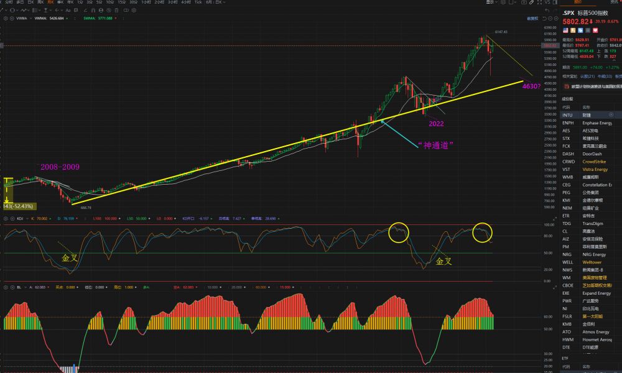Select ENPH Enphase Energy row

(x=591, y=123)
